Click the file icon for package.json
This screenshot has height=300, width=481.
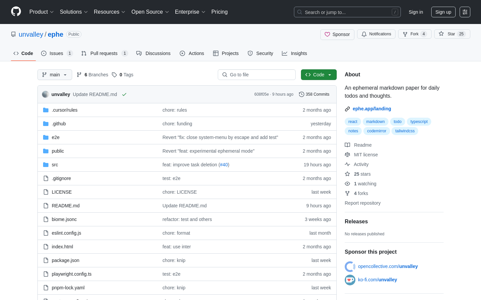pyautogui.click(x=46, y=260)
